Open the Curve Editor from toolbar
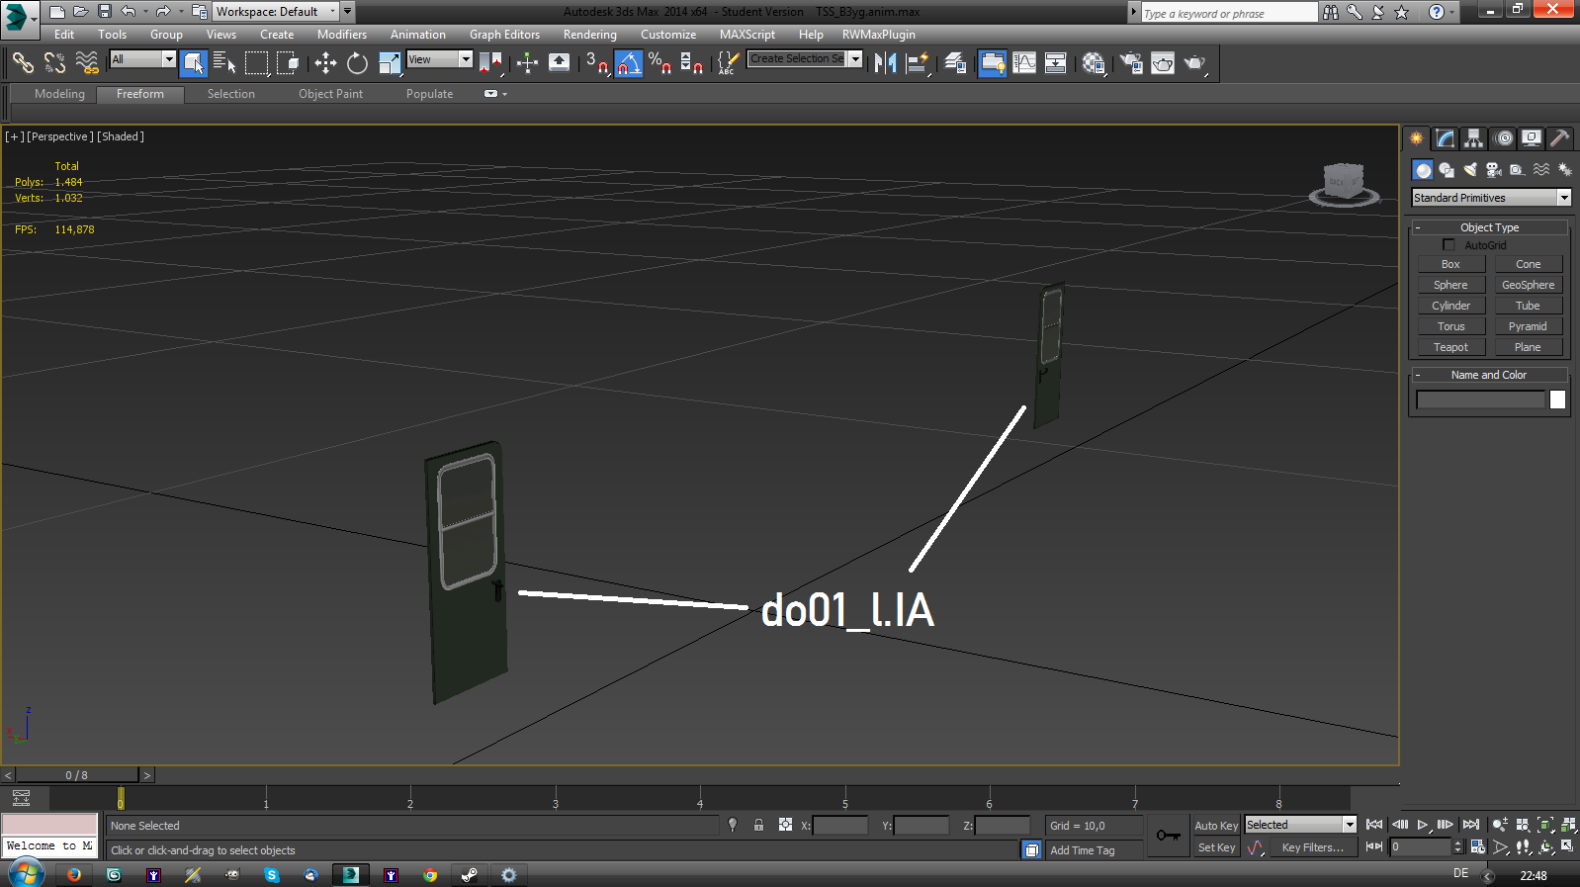This screenshot has width=1580, height=887. (1024, 63)
